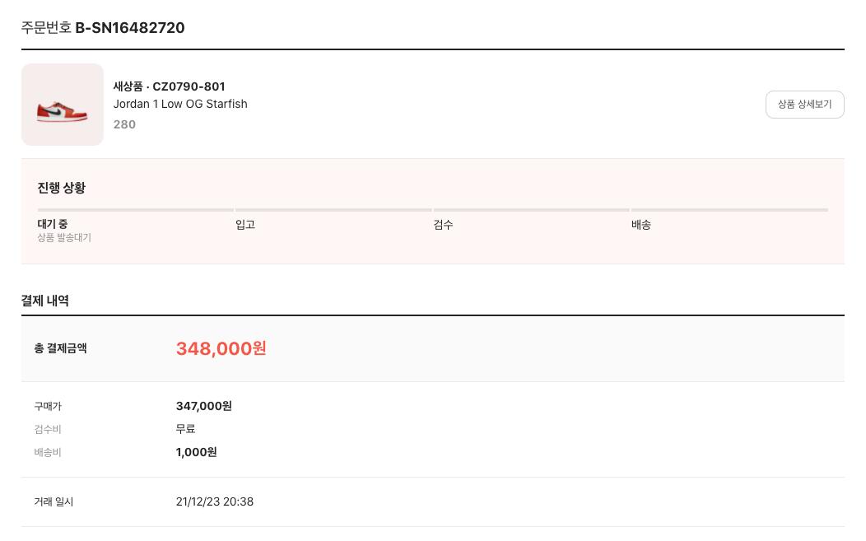Click the transaction date 21/12/23 20:38
This screenshot has width=866, height=541.
215,501
